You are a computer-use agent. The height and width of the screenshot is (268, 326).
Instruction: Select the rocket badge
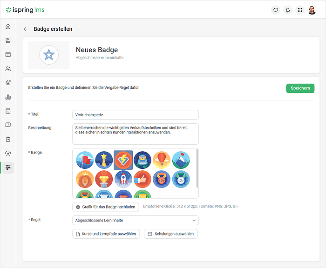[x=123, y=179]
